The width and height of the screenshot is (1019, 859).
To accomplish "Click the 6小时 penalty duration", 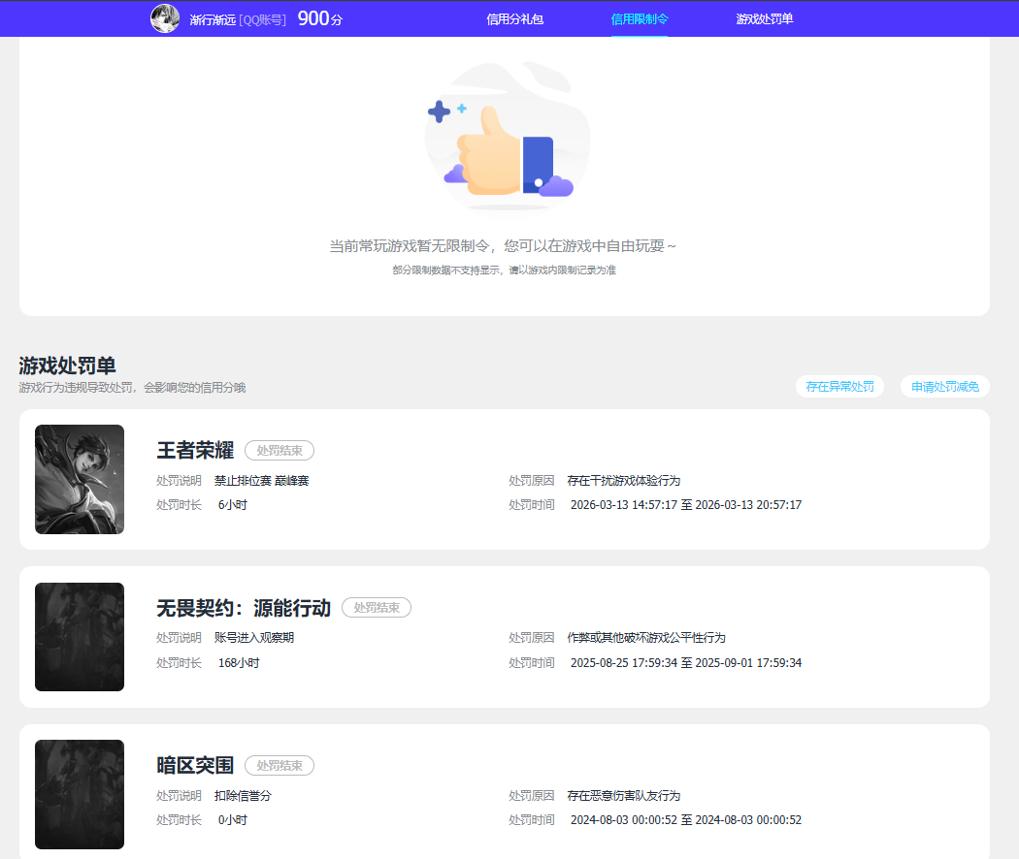I will point(233,504).
